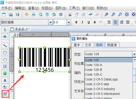Choose Code 128-A from the list
The image size is (136, 99).
(108, 65)
